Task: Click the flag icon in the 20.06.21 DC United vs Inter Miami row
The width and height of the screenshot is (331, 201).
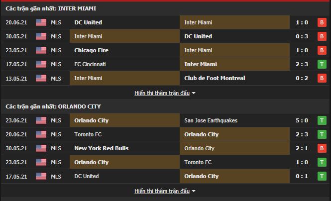Action: pyautogui.click(x=41, y=22)
